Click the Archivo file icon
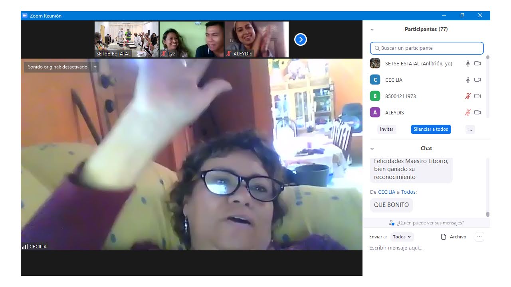Image resolution: width=511 pixels, height=287 pixels. [x=443, y=237]
